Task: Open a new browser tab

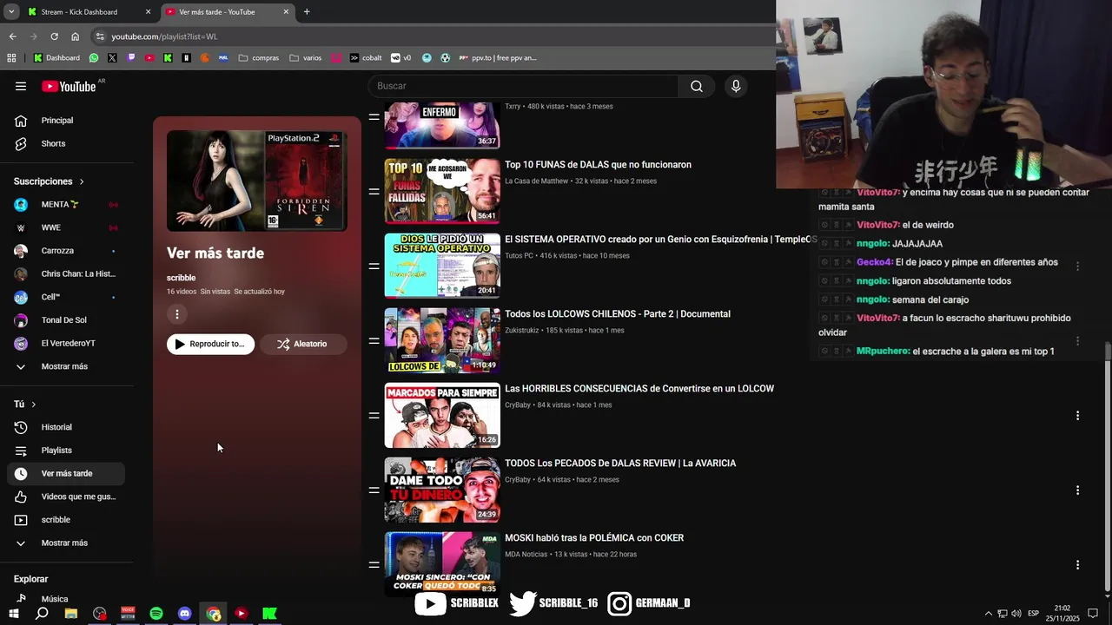Action: point(307,12)
